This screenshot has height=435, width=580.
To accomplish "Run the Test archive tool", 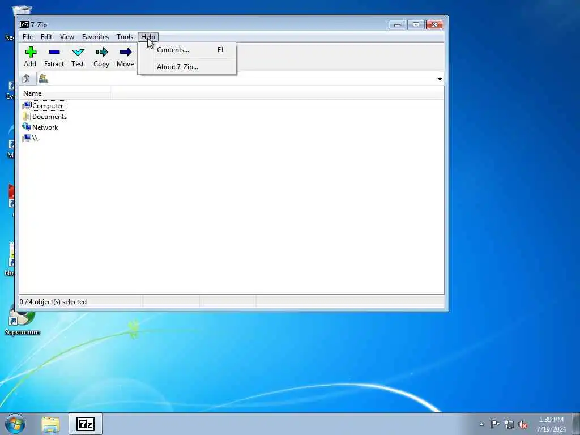I will (x=78, y=57).
